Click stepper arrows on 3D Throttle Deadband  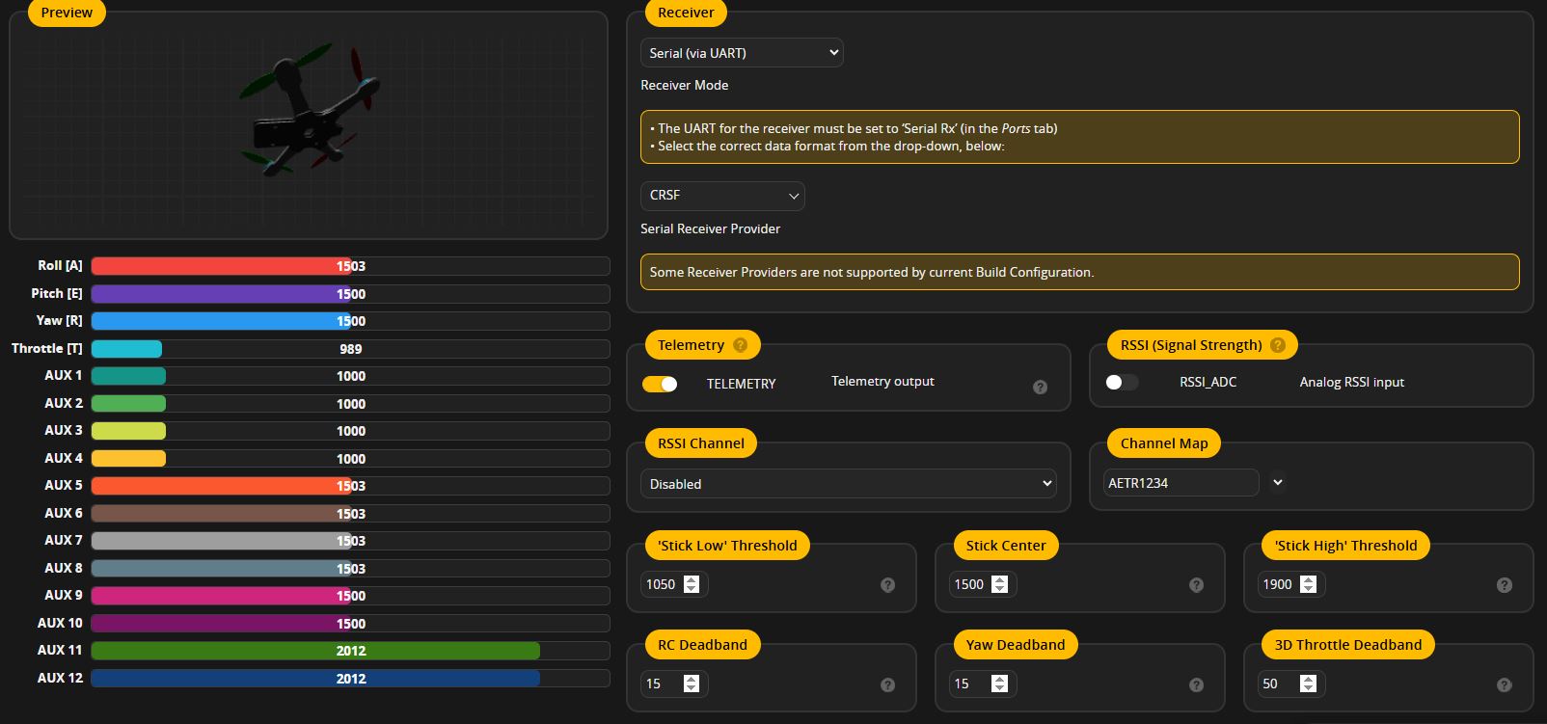[1308, 684]
